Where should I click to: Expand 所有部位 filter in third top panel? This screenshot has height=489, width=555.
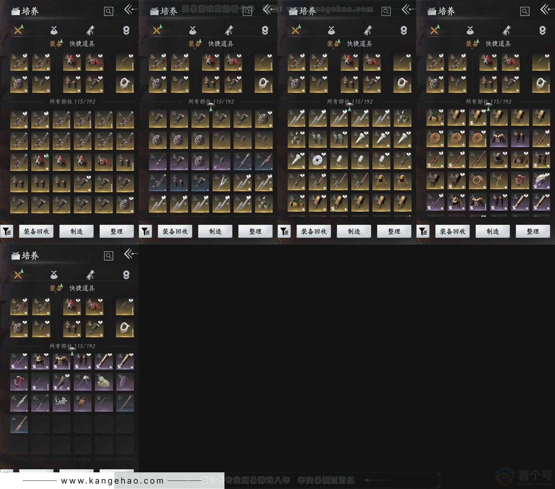point(350,102)
